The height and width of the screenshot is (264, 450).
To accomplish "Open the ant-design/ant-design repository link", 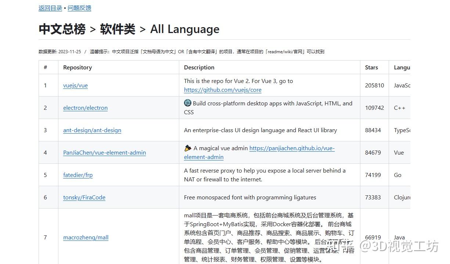I will (x=92, y=130).
